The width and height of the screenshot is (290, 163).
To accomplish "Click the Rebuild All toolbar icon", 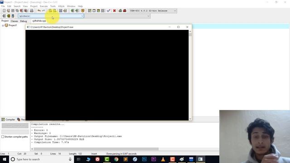I will point(103,11).
